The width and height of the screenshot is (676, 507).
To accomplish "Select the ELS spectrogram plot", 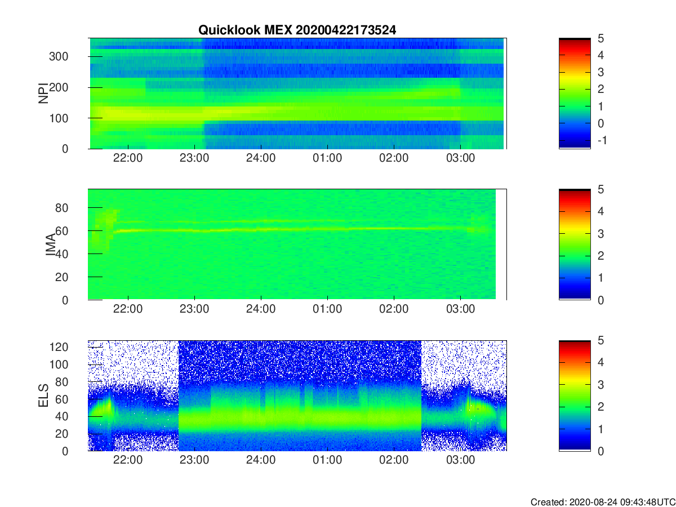I will pyautogui.click(x=297, y=395).
